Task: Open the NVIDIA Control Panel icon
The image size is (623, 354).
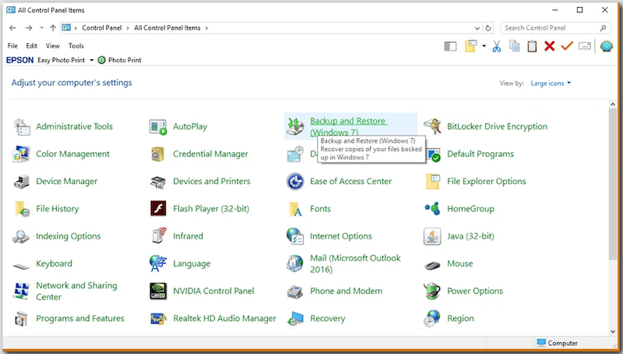Action: [159, 291]
